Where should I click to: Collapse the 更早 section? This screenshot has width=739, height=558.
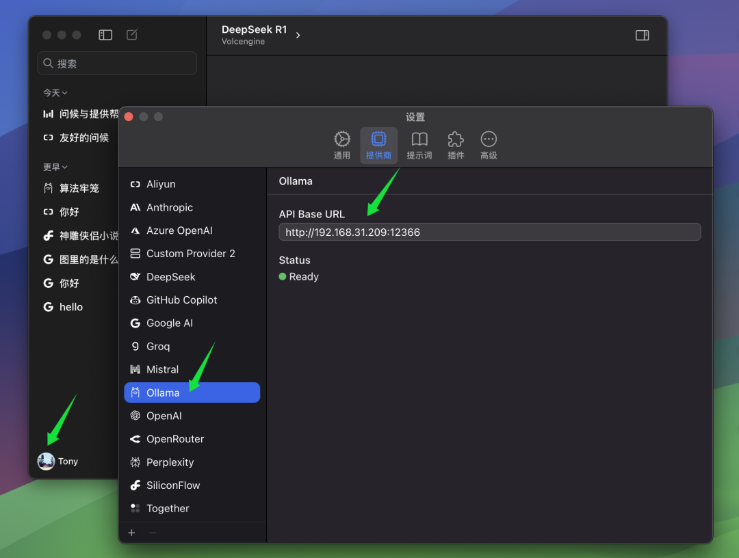pos(55,167)
